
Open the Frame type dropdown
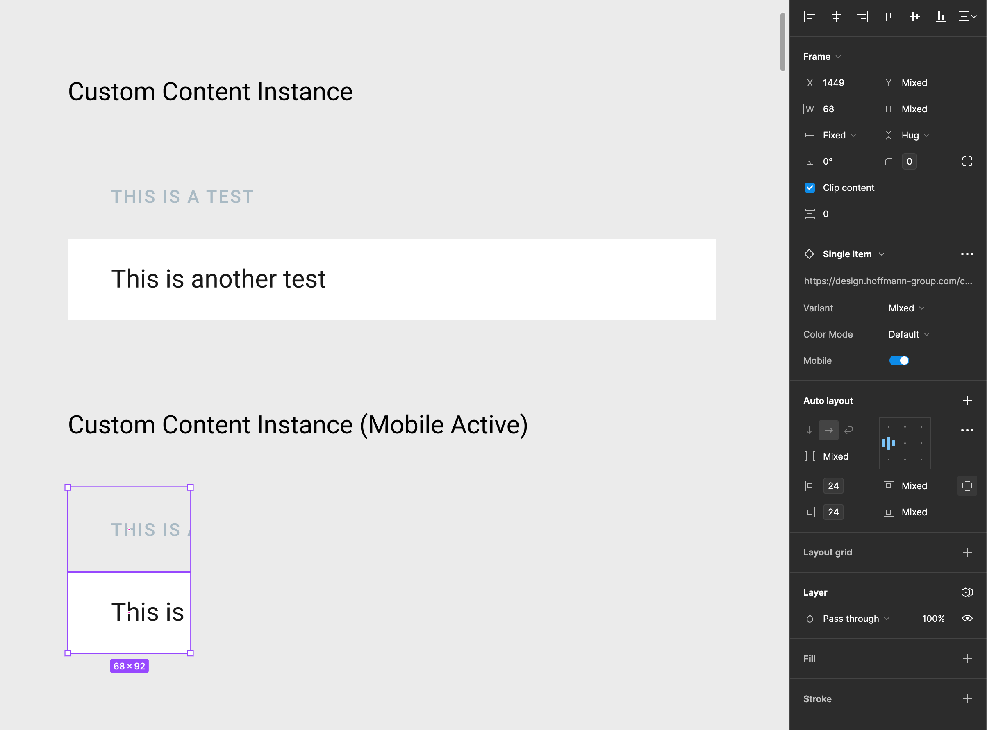tap(822, 57)
